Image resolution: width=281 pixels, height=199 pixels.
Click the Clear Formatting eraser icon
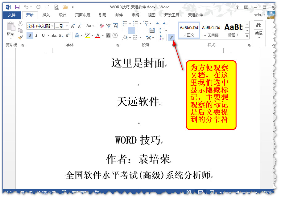[102, 26]
